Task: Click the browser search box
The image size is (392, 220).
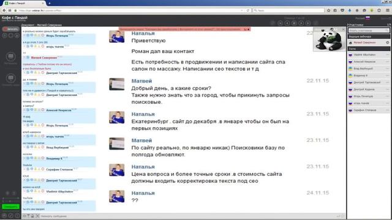Action: pos(288,10)
